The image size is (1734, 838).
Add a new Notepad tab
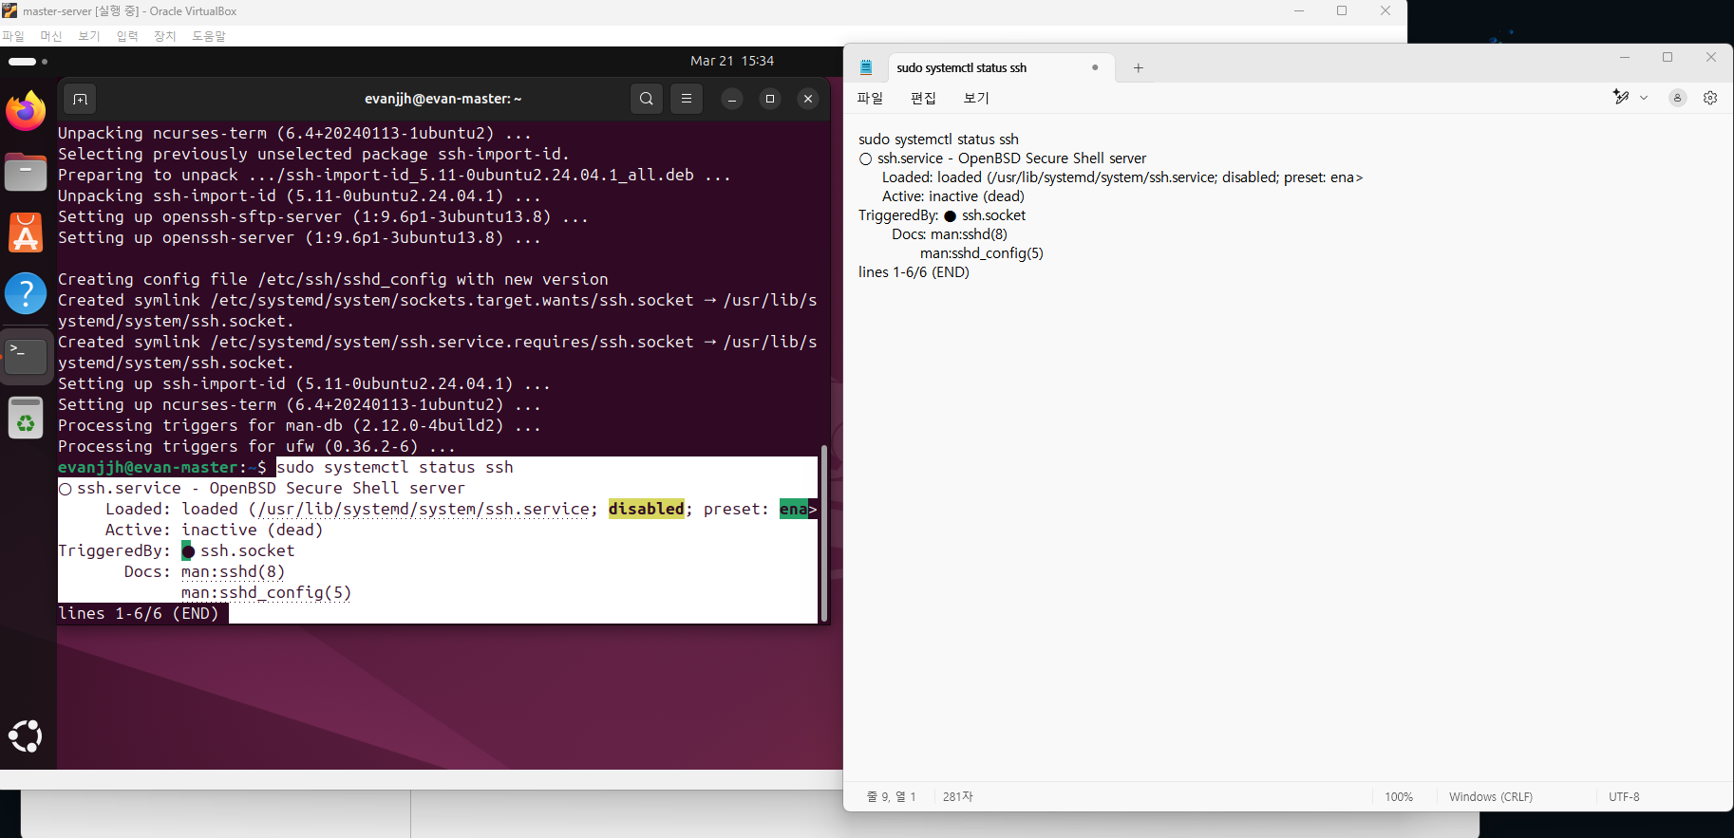tap(1138, 67)
